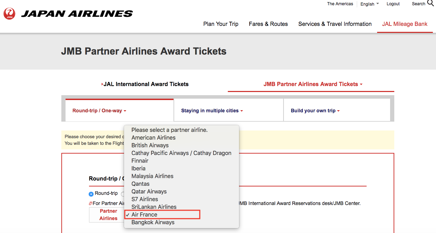Select the checked Air France option

(144, 214)
